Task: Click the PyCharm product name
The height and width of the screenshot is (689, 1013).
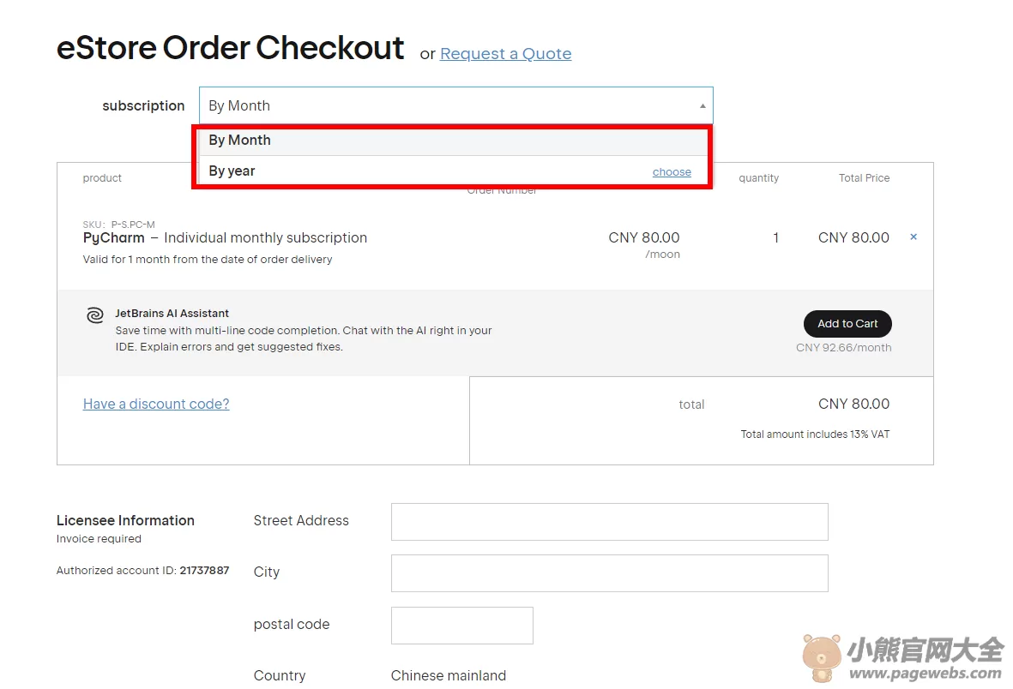Action: pos(114,238)
